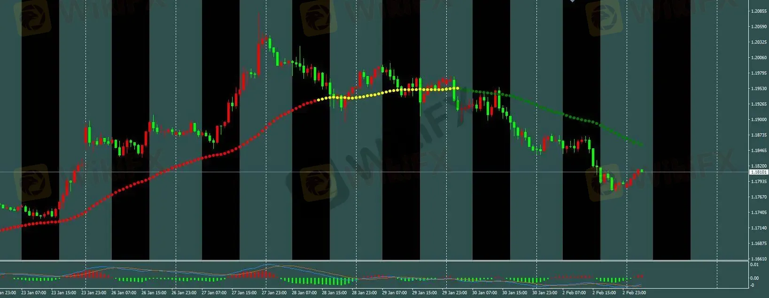Click the 27 Jan 23:00 time label
This screenshot has height=298, width=769.
(x=274, y=293)
